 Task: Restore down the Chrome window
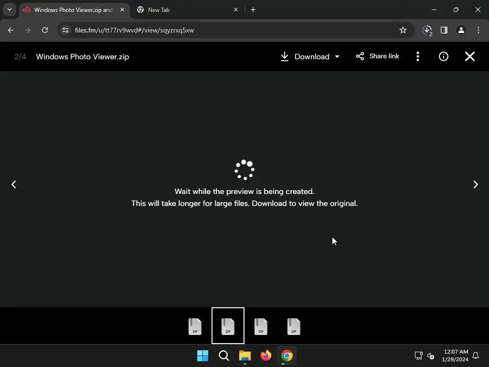click(456, 10)
